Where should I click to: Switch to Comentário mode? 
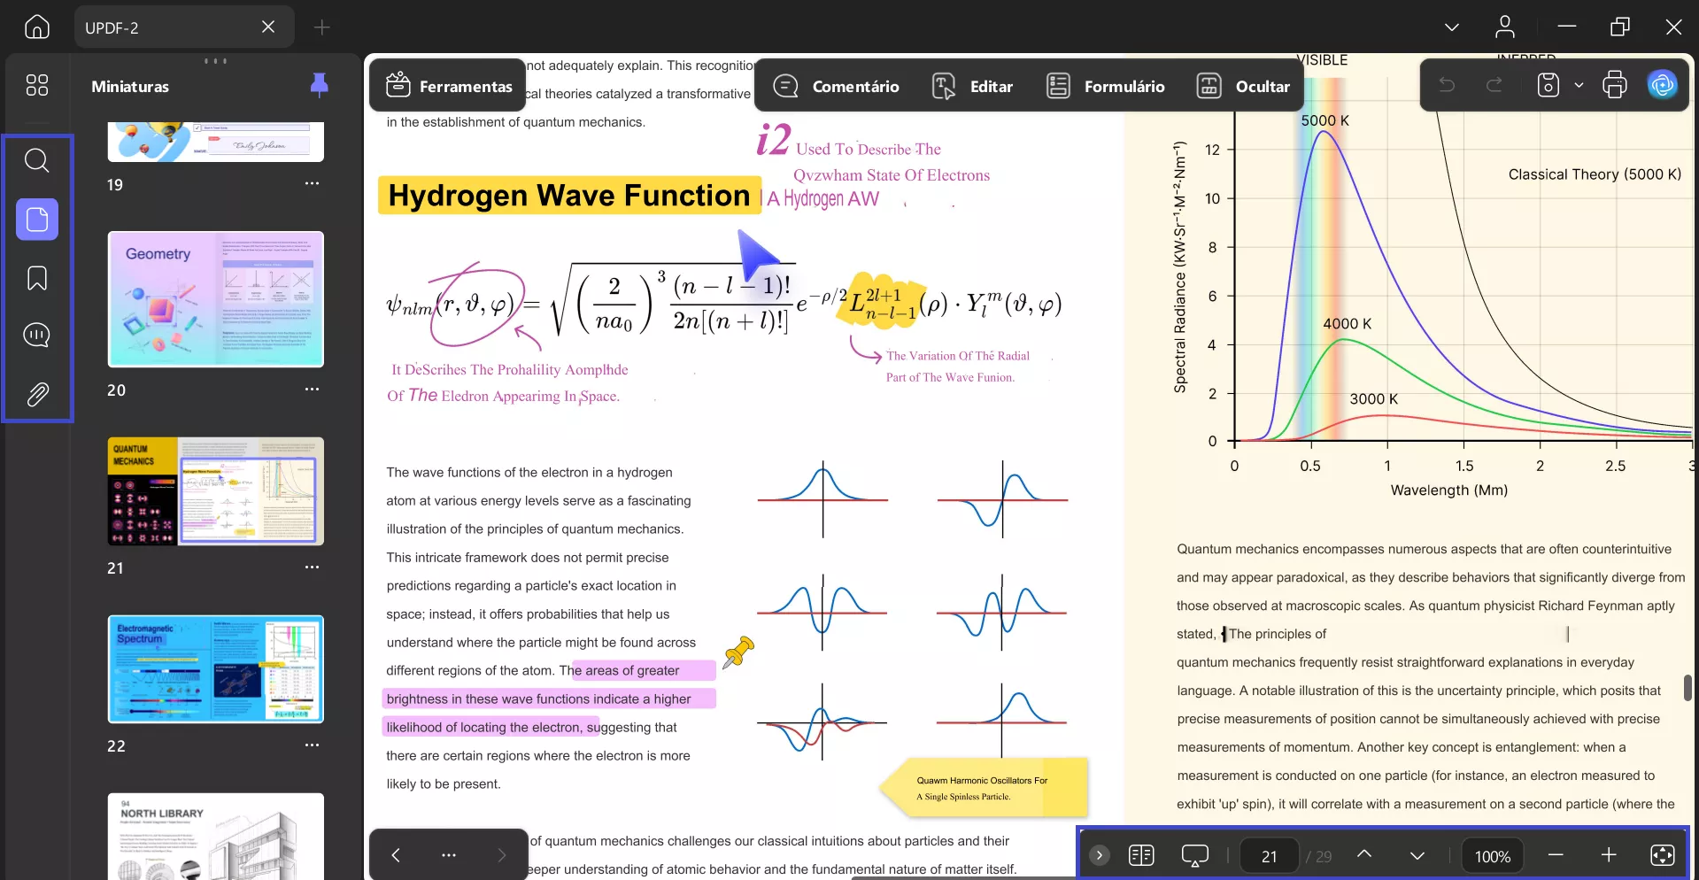coord(836,86)
